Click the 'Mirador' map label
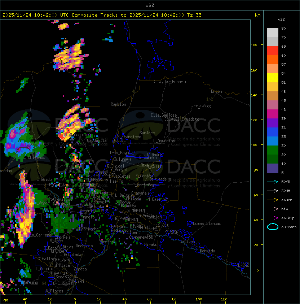 tap(152, 244)
